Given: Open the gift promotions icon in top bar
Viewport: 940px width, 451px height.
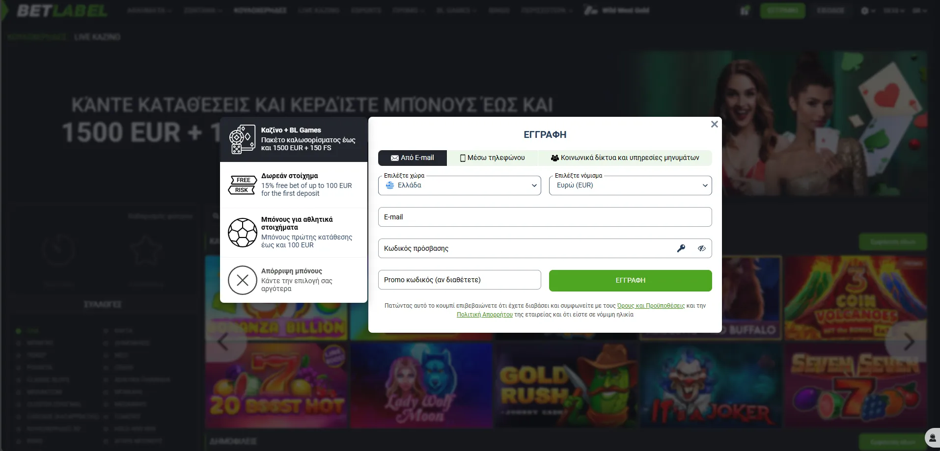Looking at the screenshot, I should (745, 10).
